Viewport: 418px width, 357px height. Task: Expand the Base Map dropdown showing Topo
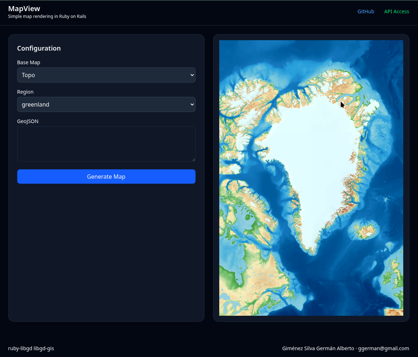pyautogui.click(x=106, y=75)
